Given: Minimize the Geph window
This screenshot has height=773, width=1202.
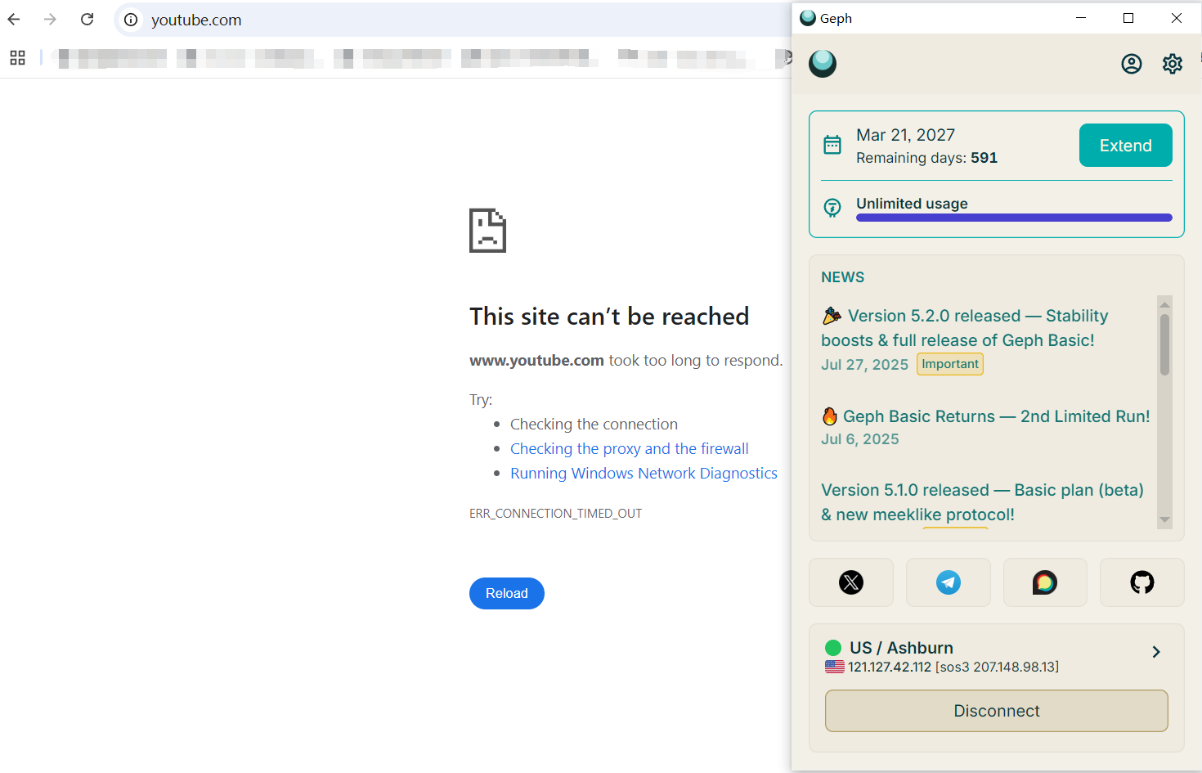Looking at the screenshot, I should [1081, 18].
